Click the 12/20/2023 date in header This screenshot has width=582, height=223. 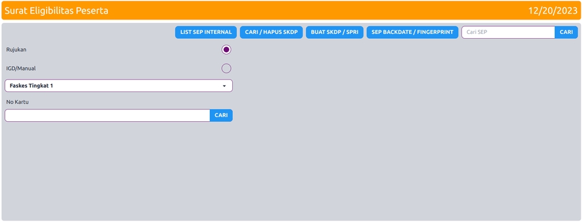coord(553,11)
